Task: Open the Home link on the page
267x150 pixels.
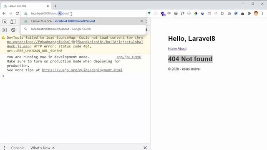Action: point(172,49)
